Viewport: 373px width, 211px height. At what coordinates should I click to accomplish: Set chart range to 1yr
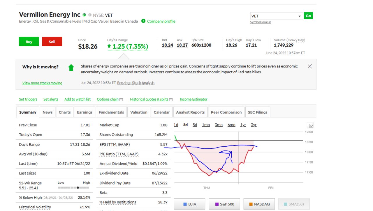[243, 125]
